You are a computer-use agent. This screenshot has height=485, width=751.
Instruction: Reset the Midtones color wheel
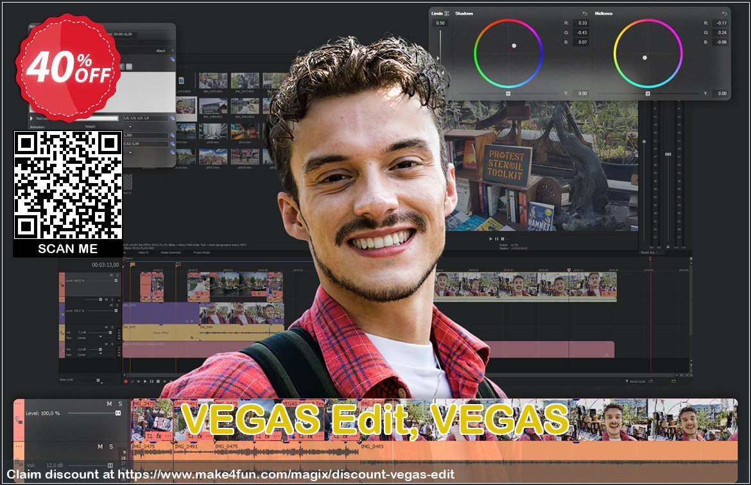(x=724, y=13)
